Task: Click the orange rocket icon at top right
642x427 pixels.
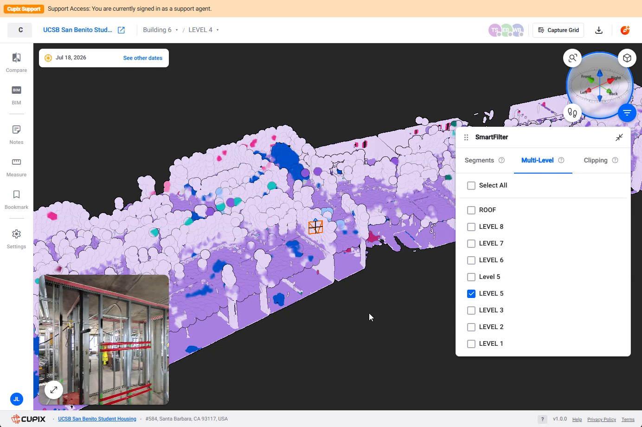Action: point(625,30)
